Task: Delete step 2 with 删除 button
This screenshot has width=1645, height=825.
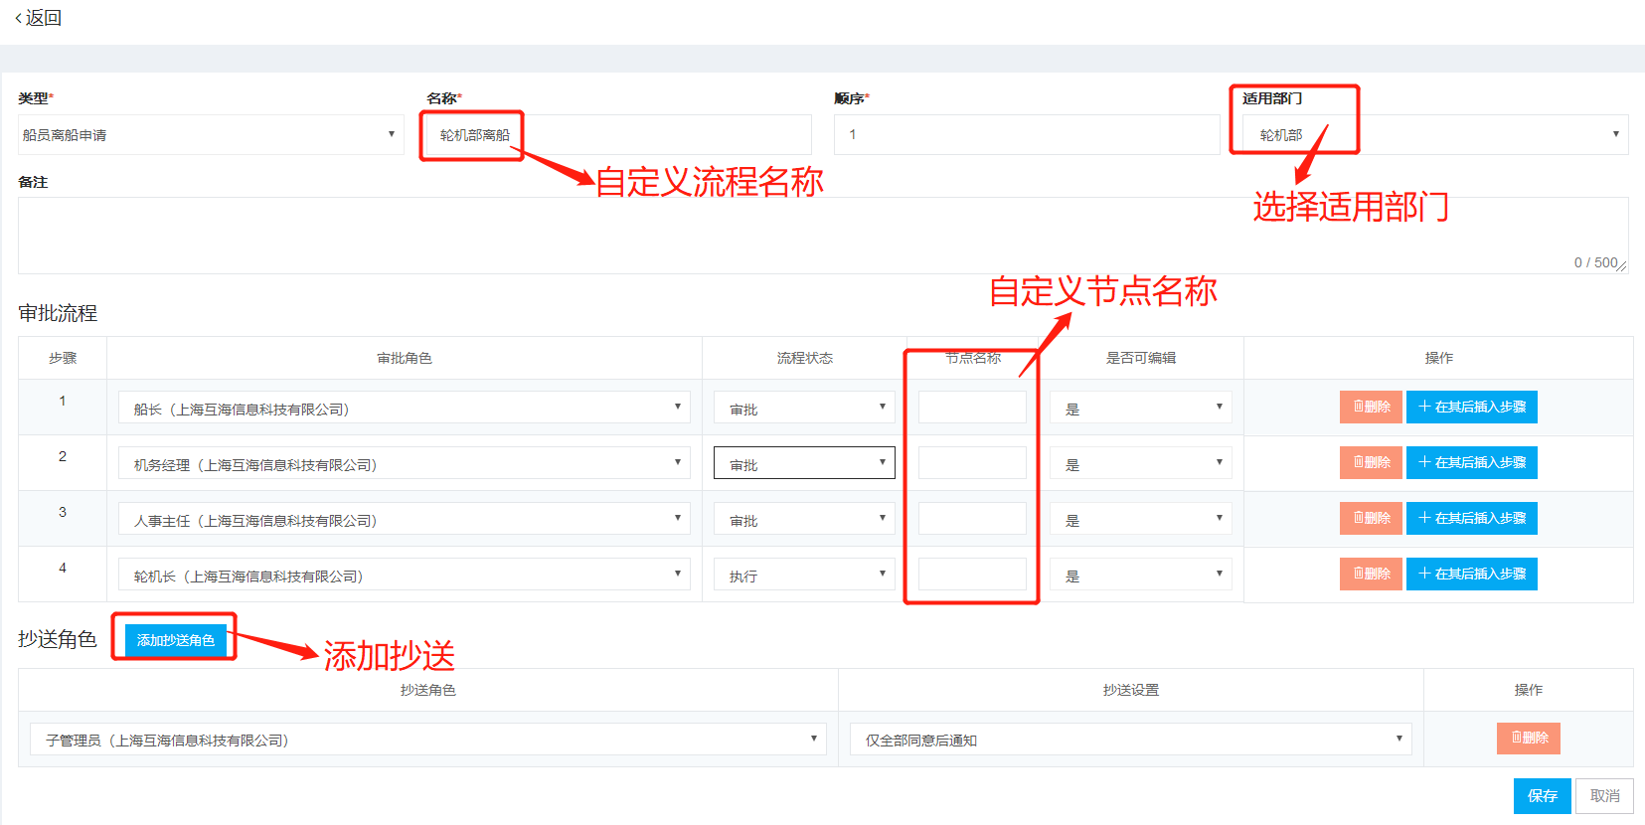Action: tap(1371, 462)
